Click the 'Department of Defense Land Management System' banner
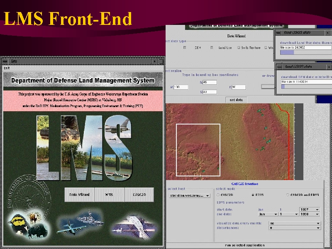332x249 pixels. point(83,81)
